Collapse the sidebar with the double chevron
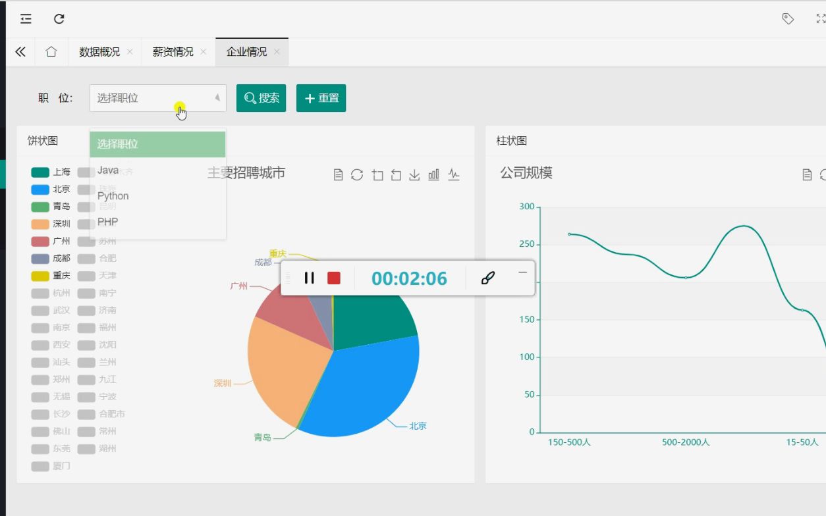 [19, 51]
